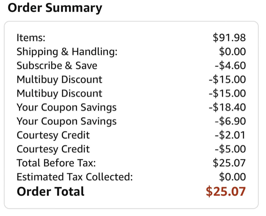Click the Items: label
Image resolution: width=266 pixels, height=216 pixels.
[x=31, y=38]
